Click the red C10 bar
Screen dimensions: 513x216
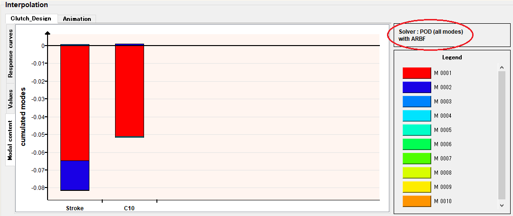[x=129, y=91]
